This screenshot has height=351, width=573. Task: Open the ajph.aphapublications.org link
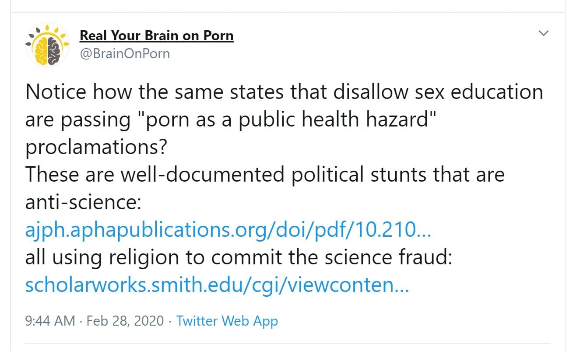pos(228,230)
